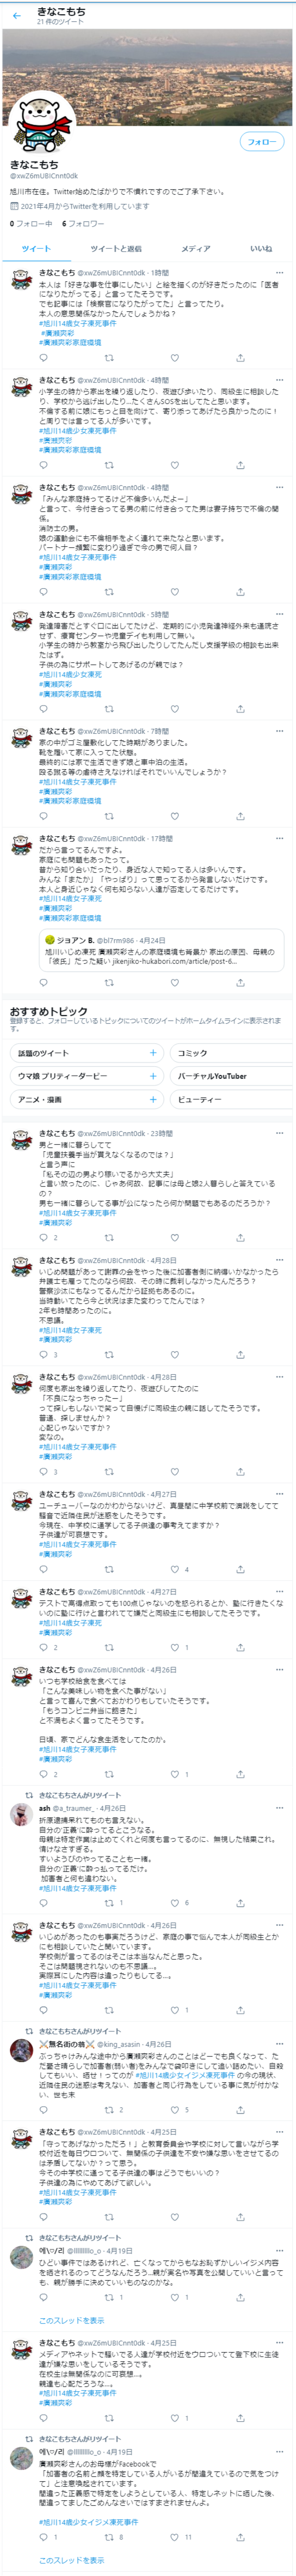296x2576 pixels.
Task: Open the 6 フォロワー followers list
Action: click(x=83, y=223)
